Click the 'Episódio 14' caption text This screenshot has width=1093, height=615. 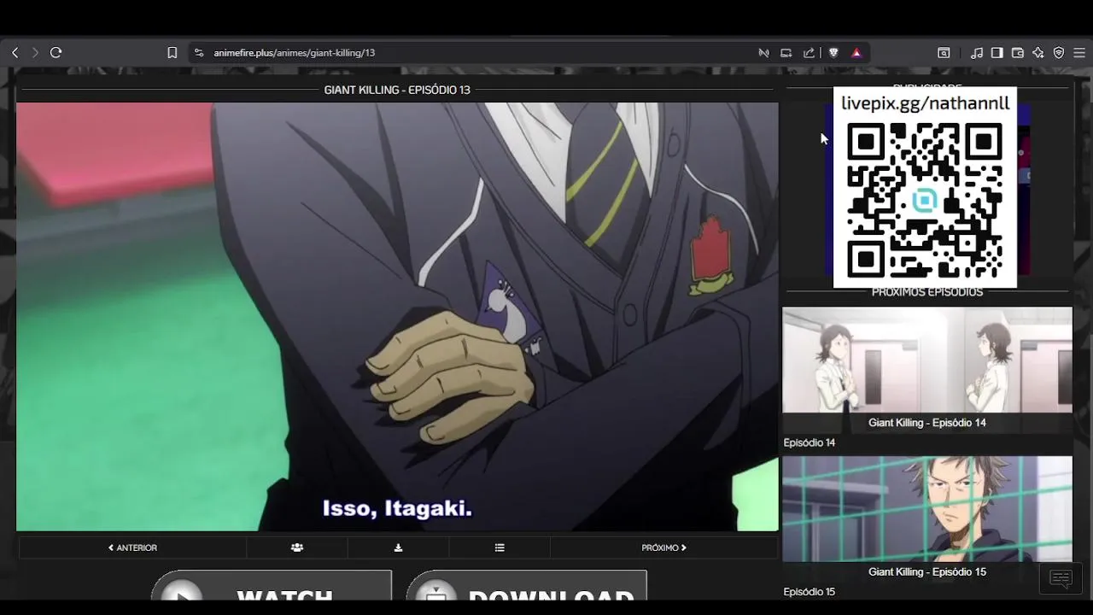810,442
